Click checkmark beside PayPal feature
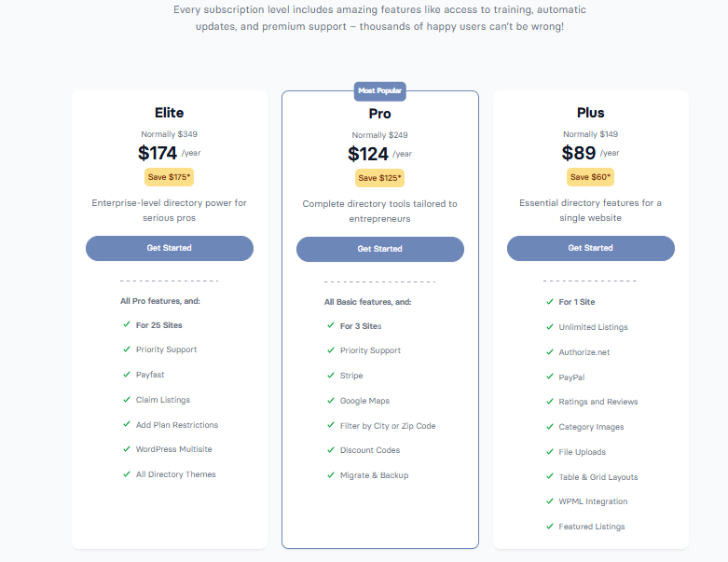The width and height of the screenshot is (728, 562). coord(550,377)
